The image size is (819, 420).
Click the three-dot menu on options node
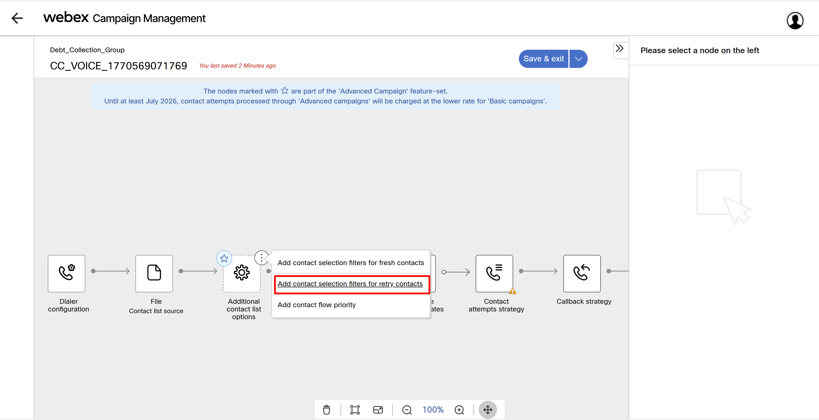(262, 257)
